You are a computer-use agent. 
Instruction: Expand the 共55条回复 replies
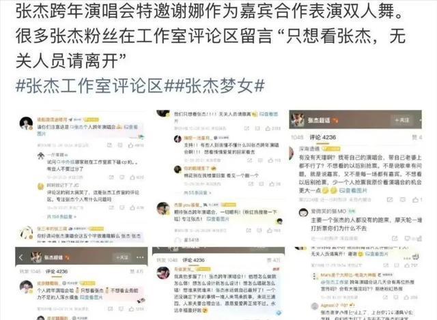[198, 192]
